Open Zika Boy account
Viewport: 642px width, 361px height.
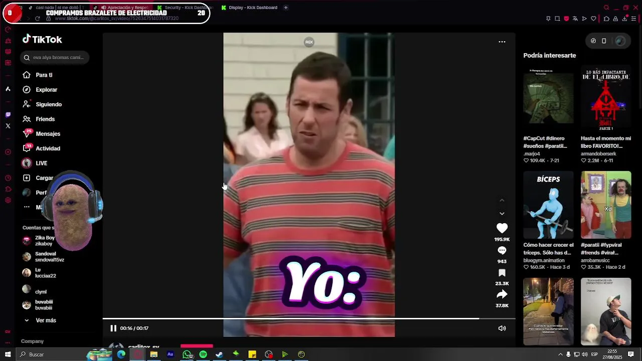point(39,241)
